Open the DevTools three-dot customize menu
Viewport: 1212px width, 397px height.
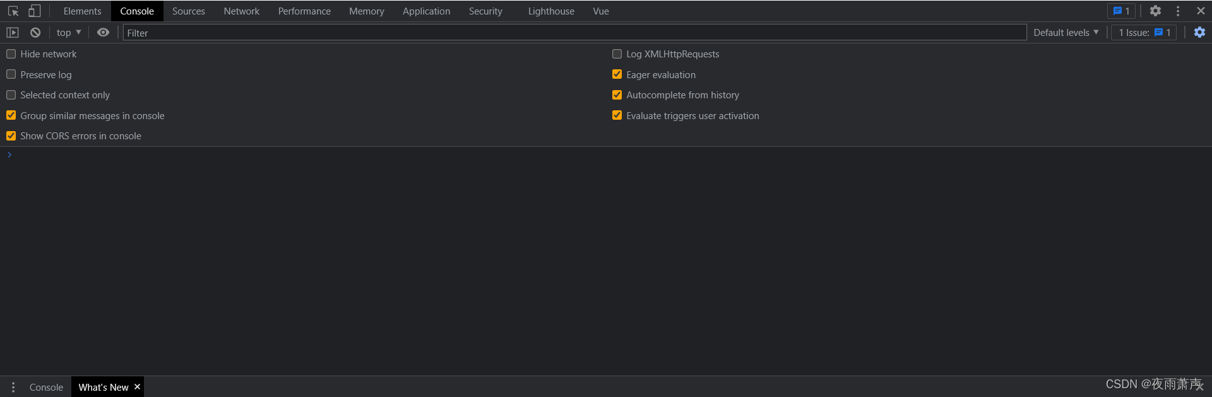click(x=1178, y=11)
